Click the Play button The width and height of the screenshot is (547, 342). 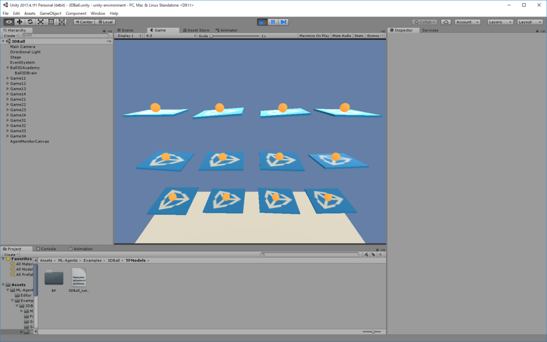point(262,22)
